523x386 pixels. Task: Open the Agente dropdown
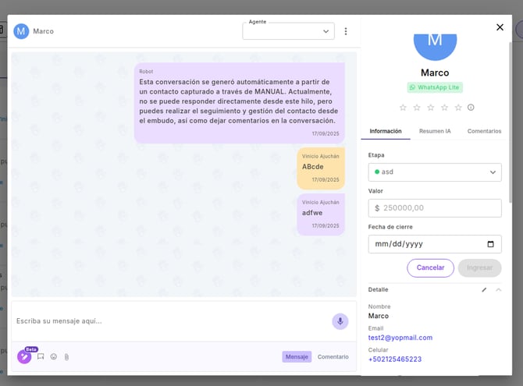288,31
